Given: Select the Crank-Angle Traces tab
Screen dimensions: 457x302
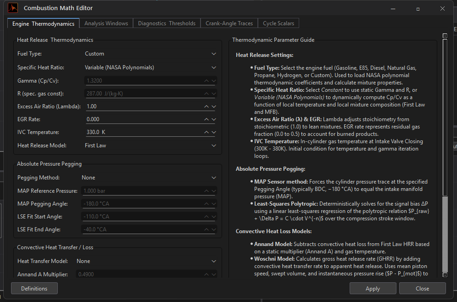Looking at the screenshot, I should coord(229,23).
